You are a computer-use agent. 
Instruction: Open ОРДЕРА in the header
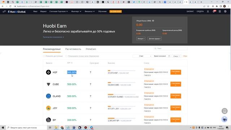point(200,11)
